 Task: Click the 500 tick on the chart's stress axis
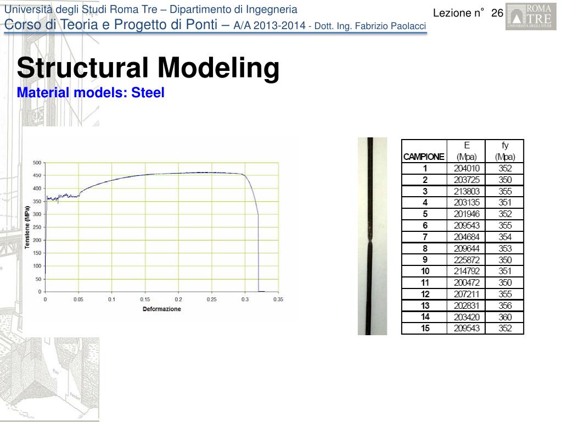37,163
